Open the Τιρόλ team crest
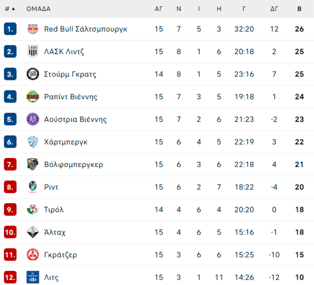Screen dimensions: 314x285 tap(33, 210)
